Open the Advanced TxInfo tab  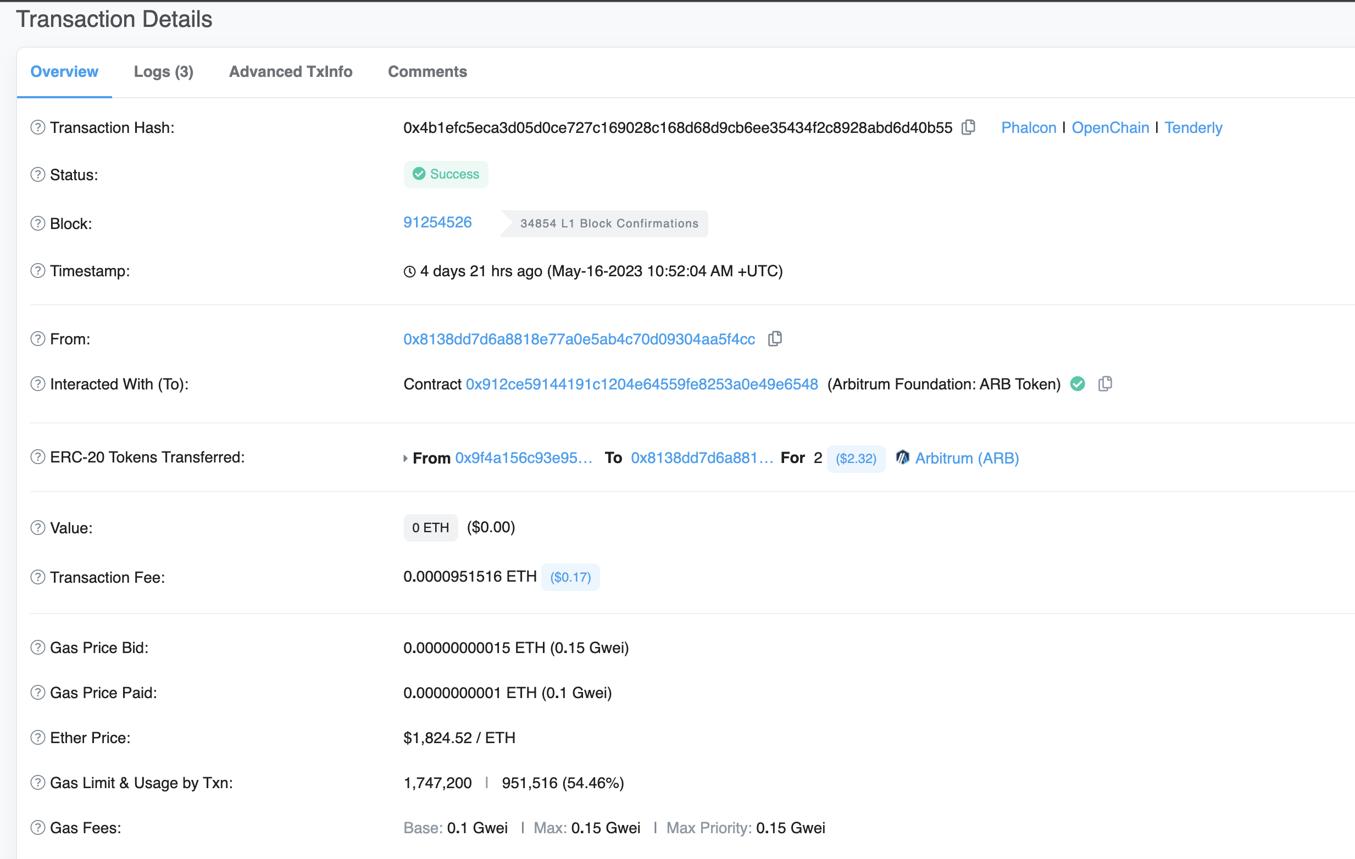(x=290, y=71)
